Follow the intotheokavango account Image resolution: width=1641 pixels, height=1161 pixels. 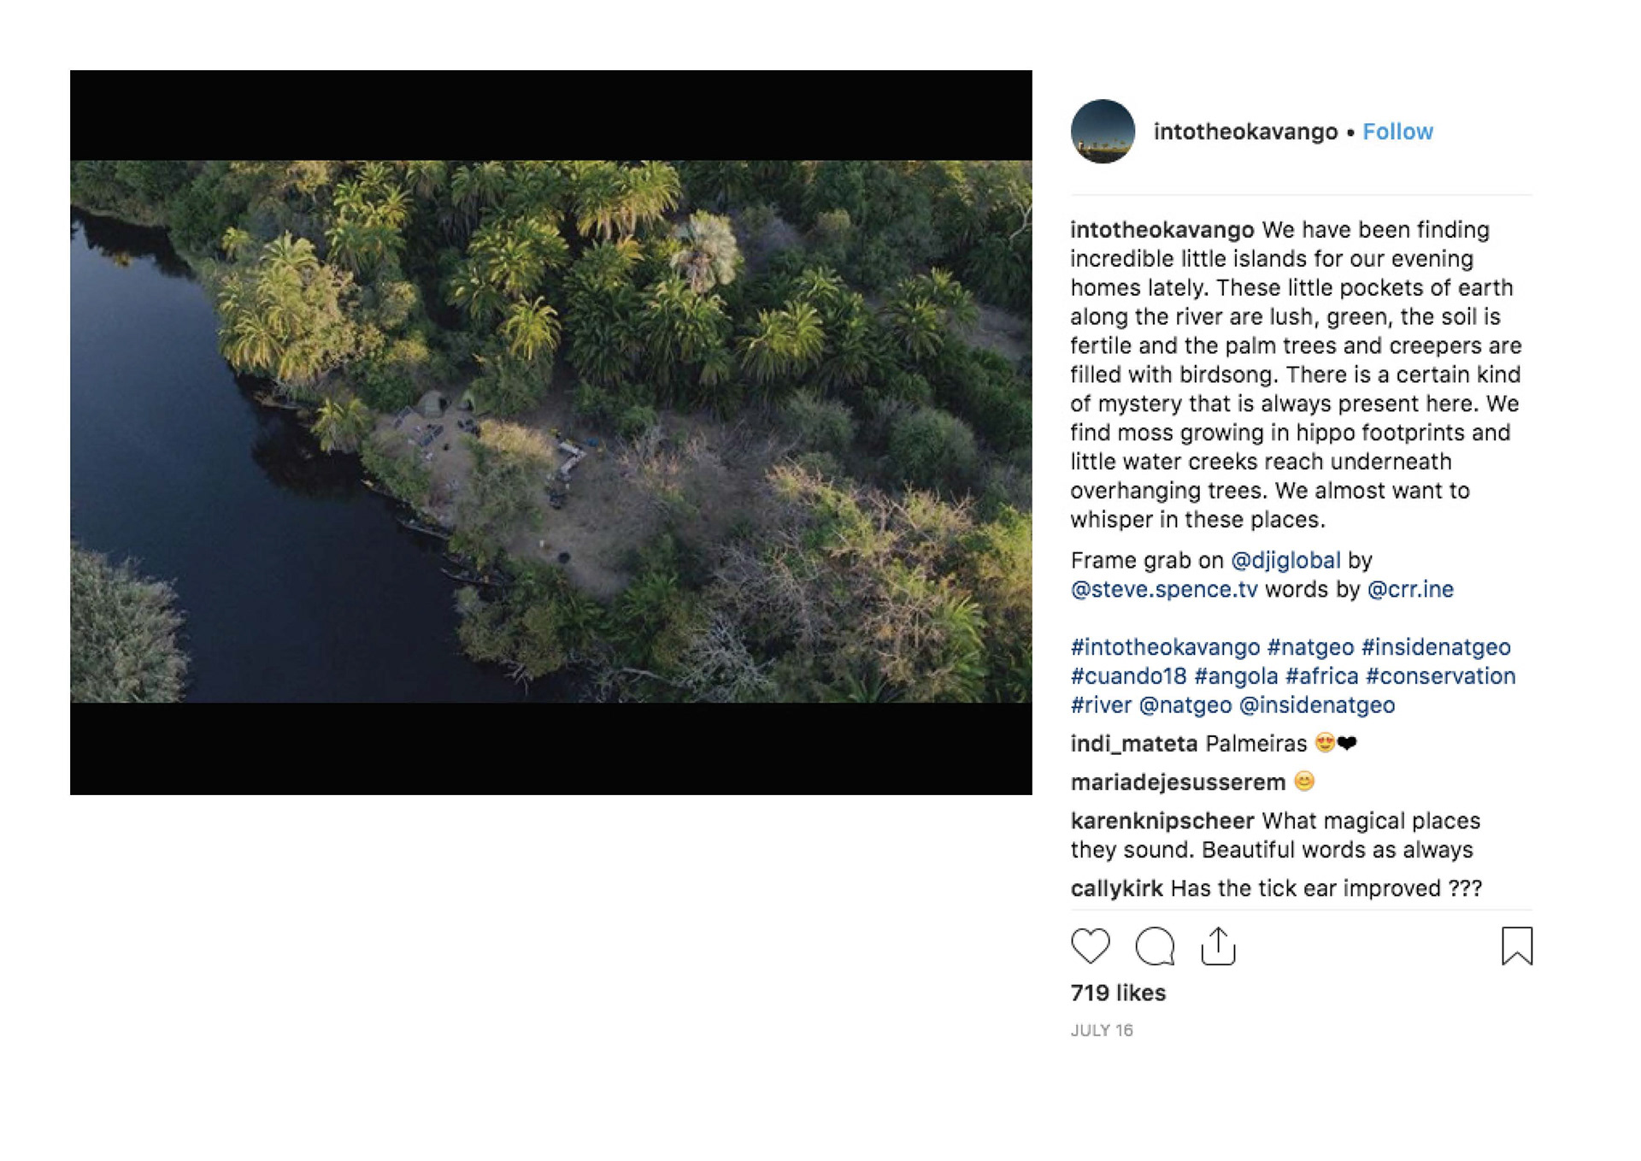point(1397,132)
